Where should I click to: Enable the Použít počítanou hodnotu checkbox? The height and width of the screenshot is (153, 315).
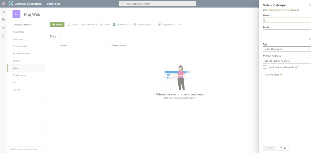[265, 67]
